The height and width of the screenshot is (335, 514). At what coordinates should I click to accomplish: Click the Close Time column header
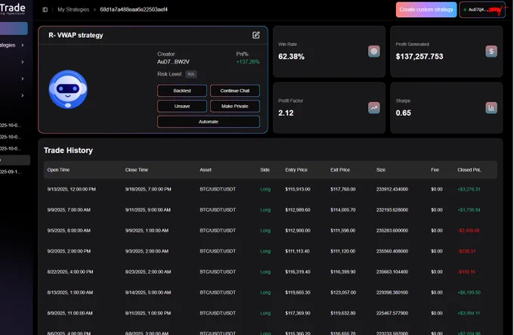137,170
